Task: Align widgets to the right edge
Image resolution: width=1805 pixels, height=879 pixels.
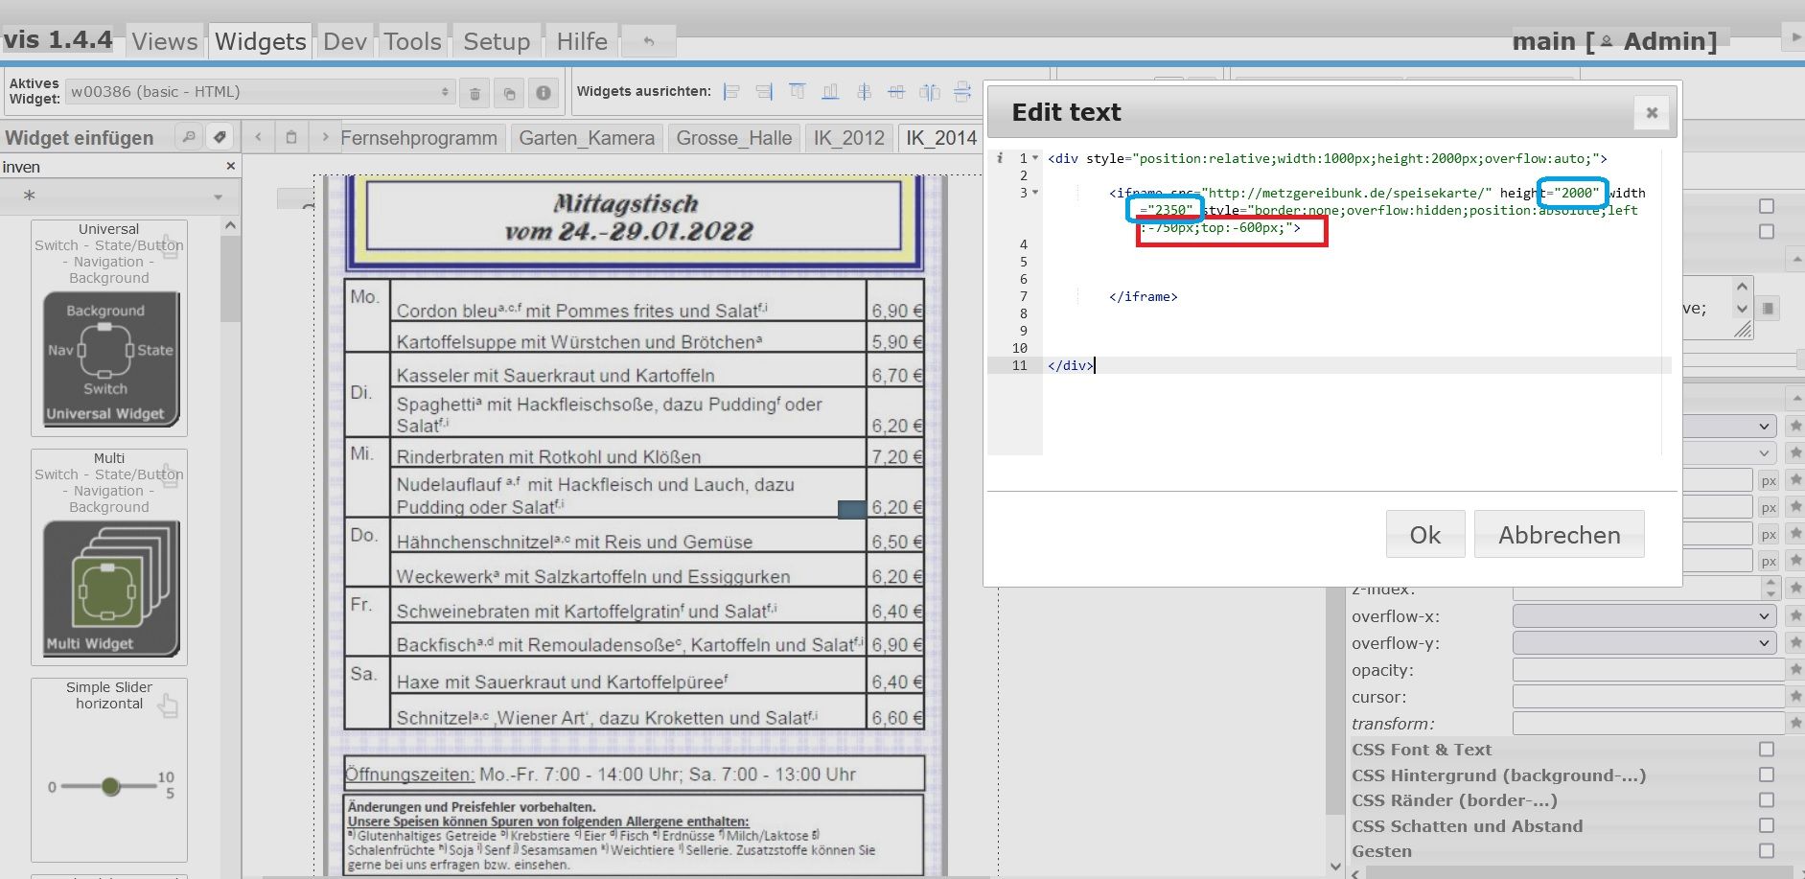Action: click(x=764, y=92)
